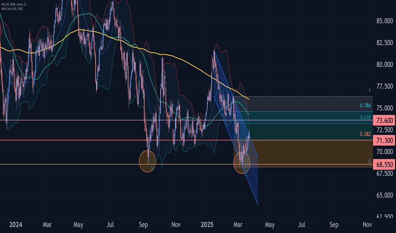Click the Jul label between May and Sep 2024
Image resolution: width=396 pixels, height=233 pixels.
tap(110, 225)
